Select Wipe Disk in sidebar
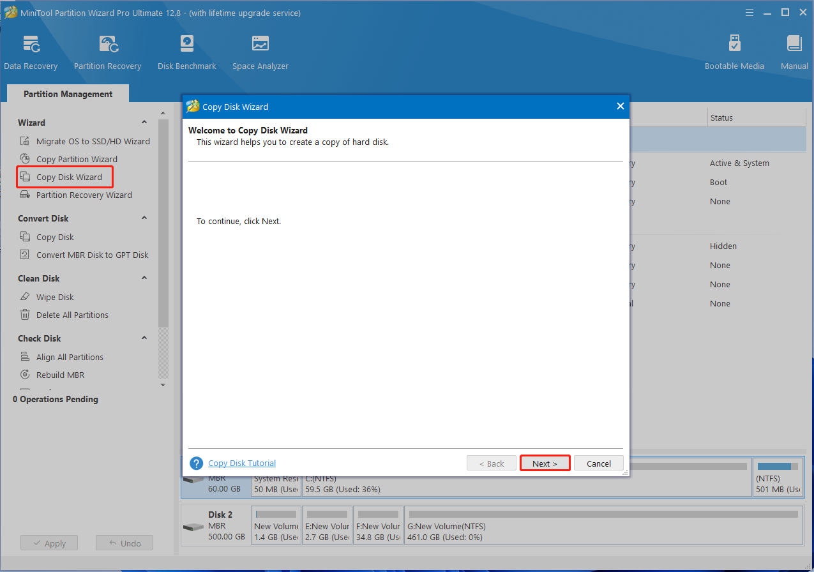Image resolution: width=814 pixels, height=572 pixels. click(55, 297)
